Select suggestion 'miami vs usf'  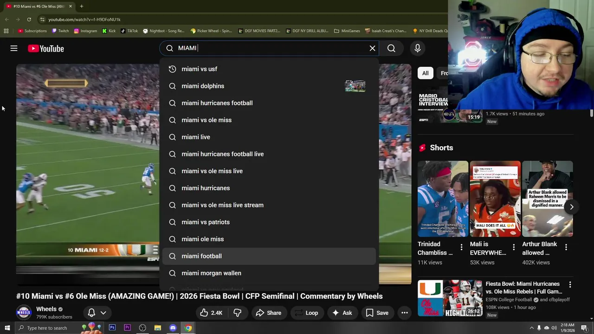click(x=269, y=69)
